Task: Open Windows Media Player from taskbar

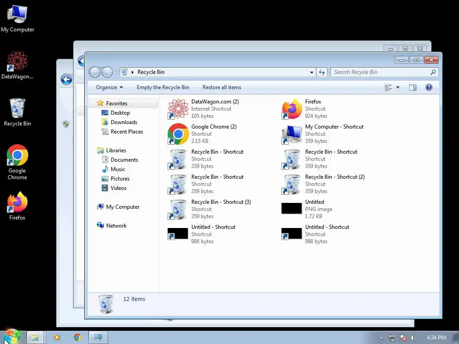Action: pos(57,338)
